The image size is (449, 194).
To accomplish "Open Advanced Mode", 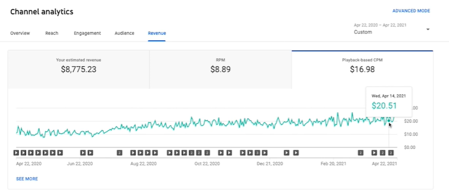I will coord(411,11).
